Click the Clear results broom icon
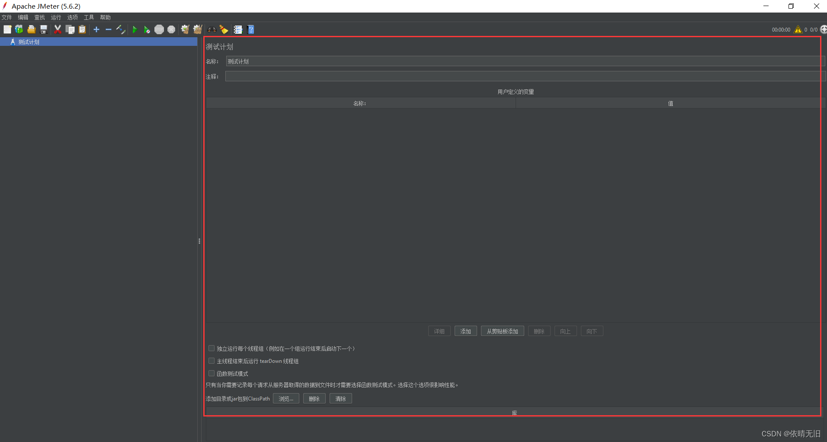Viewport: 827px width, 442px height. click(x=185, y=29)
